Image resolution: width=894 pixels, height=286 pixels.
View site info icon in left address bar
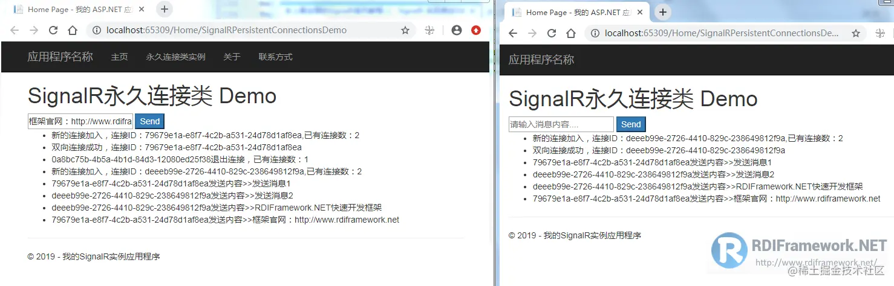pos(97,30)
